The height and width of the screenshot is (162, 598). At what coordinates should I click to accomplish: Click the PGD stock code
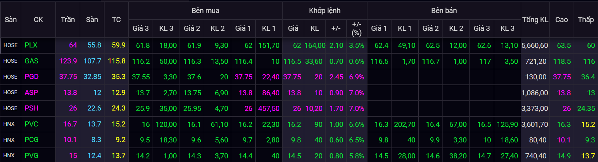(x=31, y=77)
